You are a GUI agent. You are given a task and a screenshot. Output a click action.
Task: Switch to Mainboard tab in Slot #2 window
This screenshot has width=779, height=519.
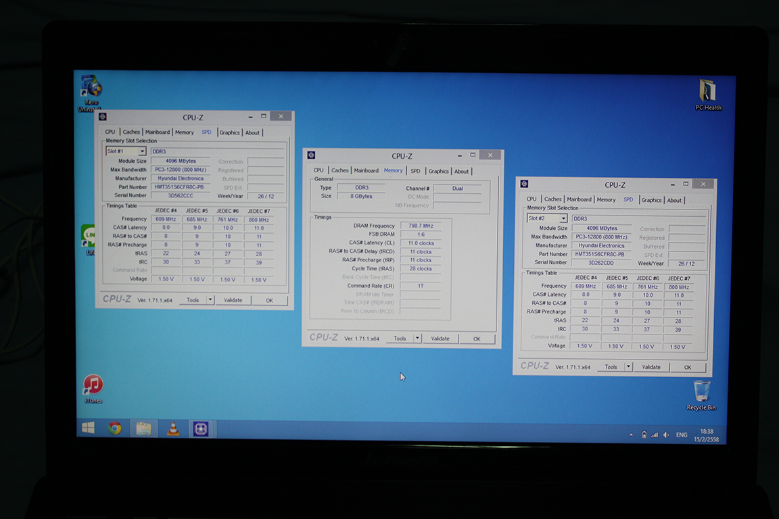coord(580,199)
